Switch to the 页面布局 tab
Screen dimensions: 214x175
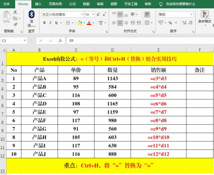pos(55,4)
